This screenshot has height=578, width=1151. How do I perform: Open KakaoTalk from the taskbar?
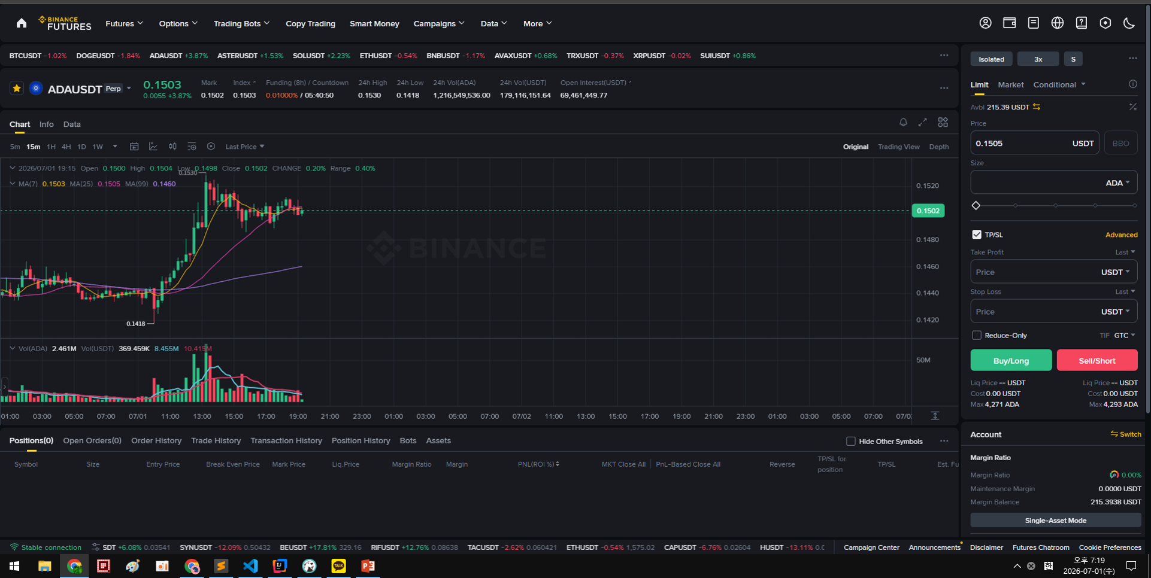click(338, 565)
